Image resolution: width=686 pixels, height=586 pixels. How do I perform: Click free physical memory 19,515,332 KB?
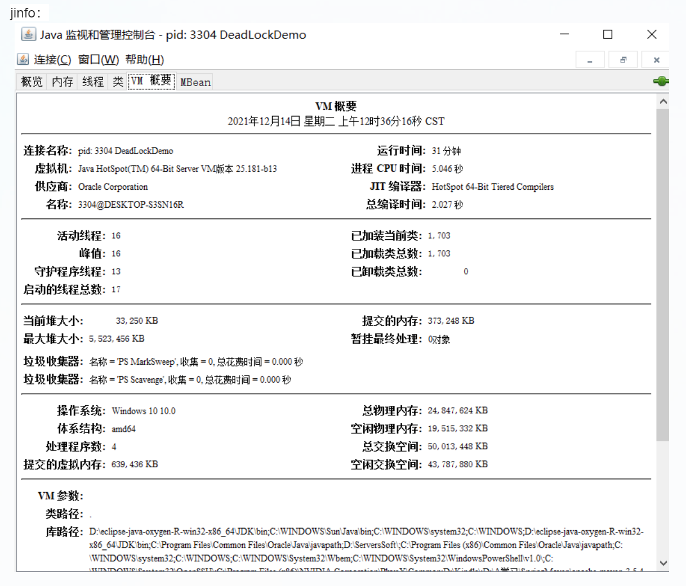(457, 428)
